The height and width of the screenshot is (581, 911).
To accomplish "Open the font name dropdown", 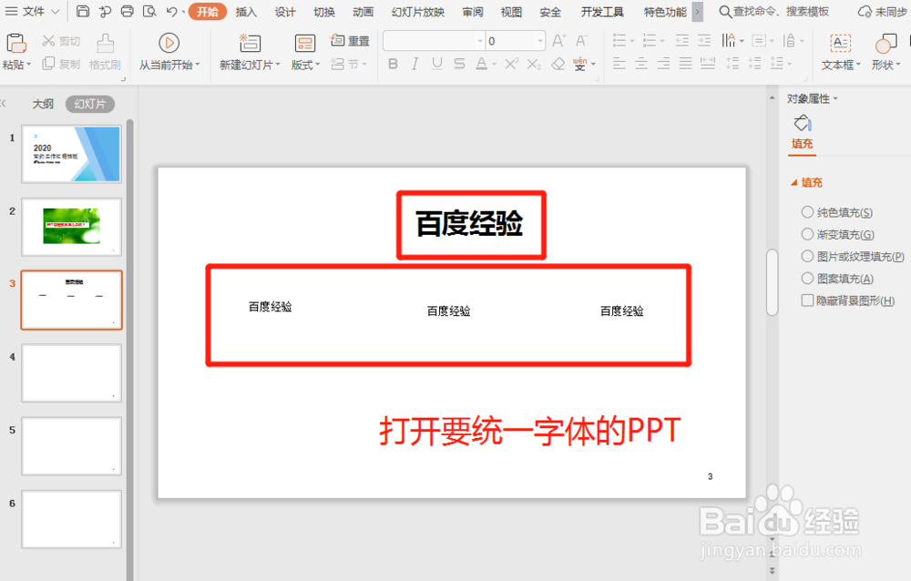I will click(480, 41).
